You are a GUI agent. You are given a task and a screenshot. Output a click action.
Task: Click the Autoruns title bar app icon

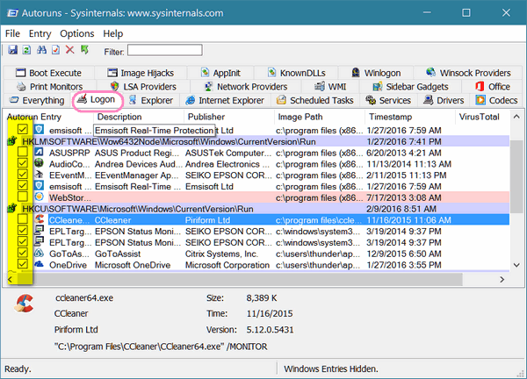(x=13, y=13)
